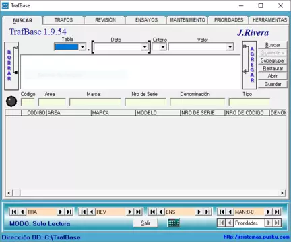The height and width of the screenshot is (242, 291).
Task: Click the AGREGAR vertical add button
Action: coord(249,65)
